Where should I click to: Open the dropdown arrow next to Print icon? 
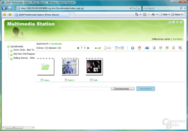click(157, 14)
